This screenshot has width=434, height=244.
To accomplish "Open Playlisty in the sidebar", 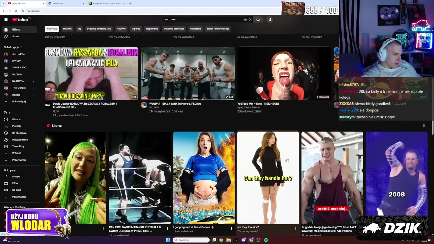I will (x=19, y=126).
